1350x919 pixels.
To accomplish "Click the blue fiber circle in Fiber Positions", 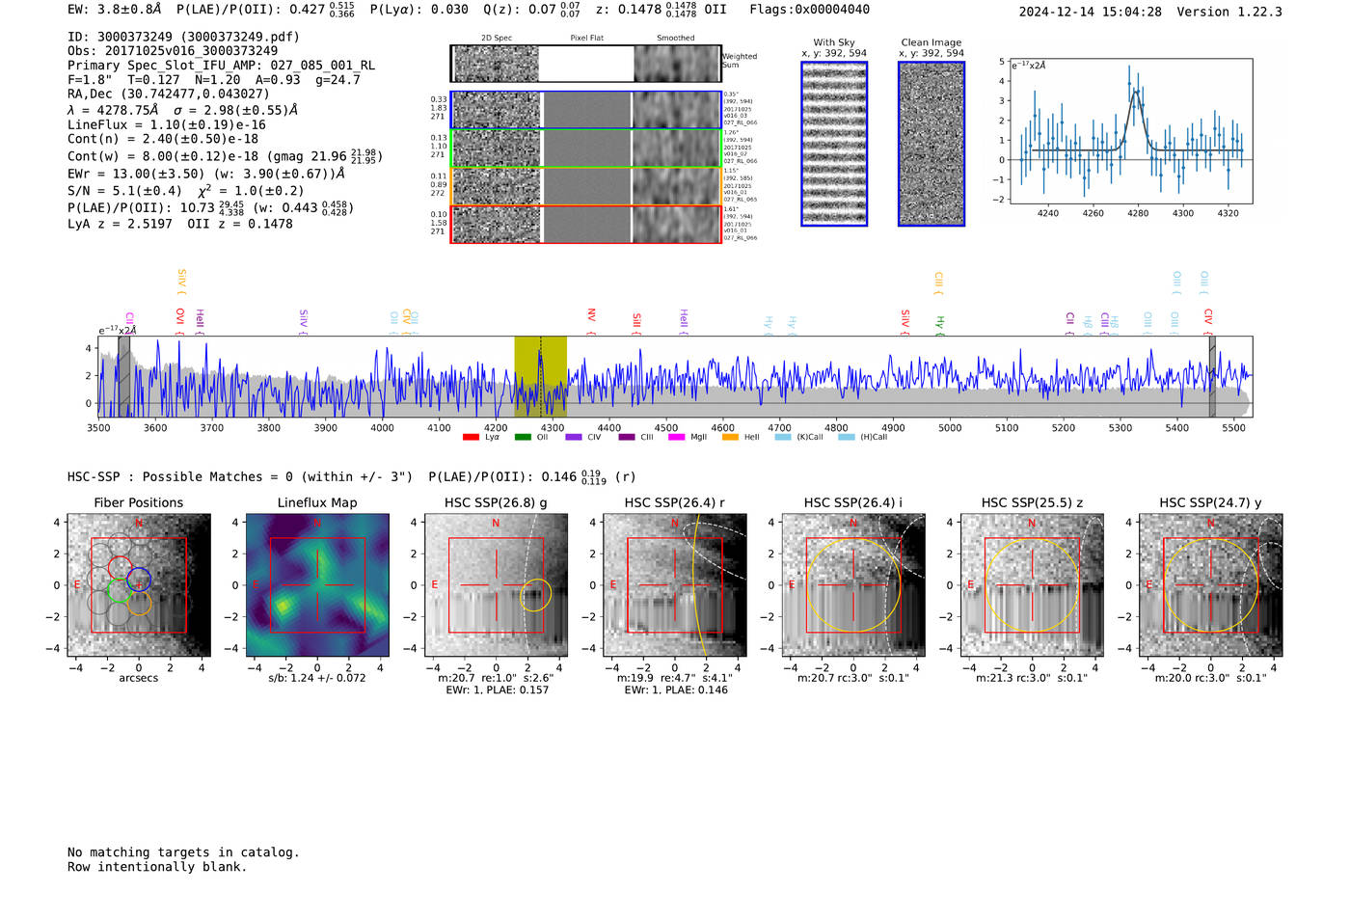I will pos(139,581).
